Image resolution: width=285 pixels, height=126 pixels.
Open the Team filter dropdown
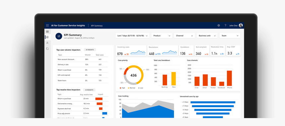point(230,36)
